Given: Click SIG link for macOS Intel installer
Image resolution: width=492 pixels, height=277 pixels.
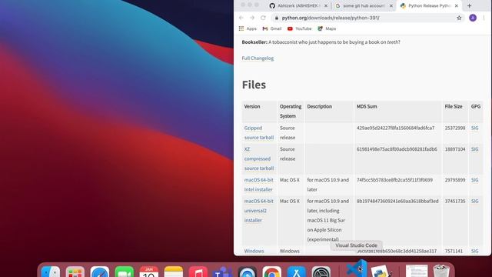Looking at the screenshot, I should point(475,179).
